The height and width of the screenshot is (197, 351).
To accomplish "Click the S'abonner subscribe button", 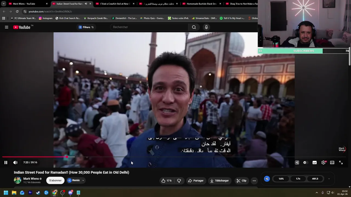I will (x=55, y=180).
